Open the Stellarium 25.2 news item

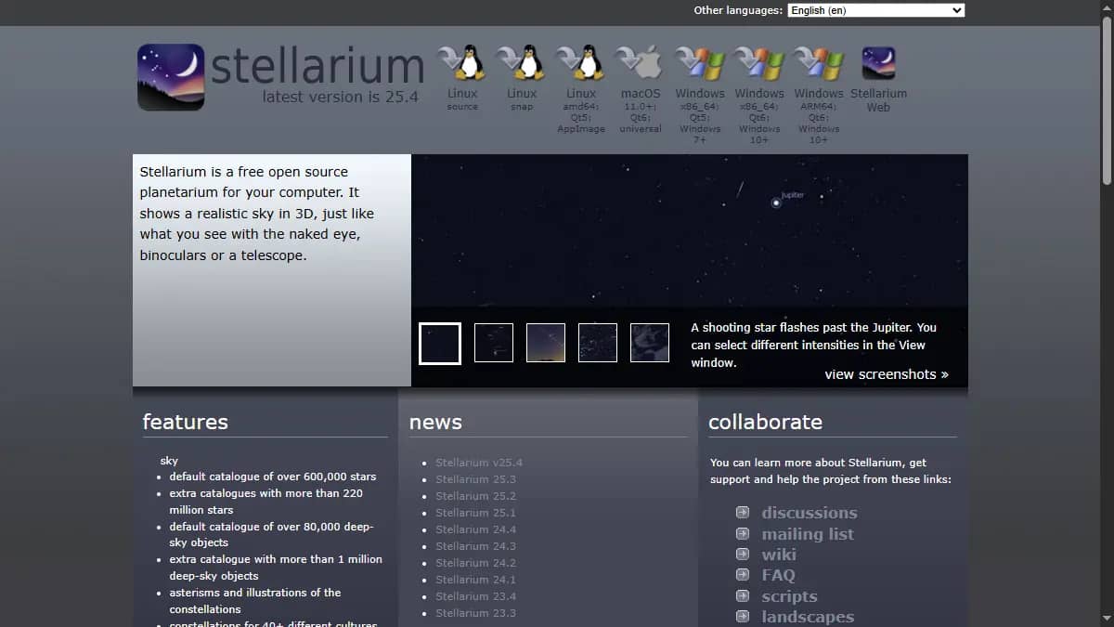click(x=475, y=496)
